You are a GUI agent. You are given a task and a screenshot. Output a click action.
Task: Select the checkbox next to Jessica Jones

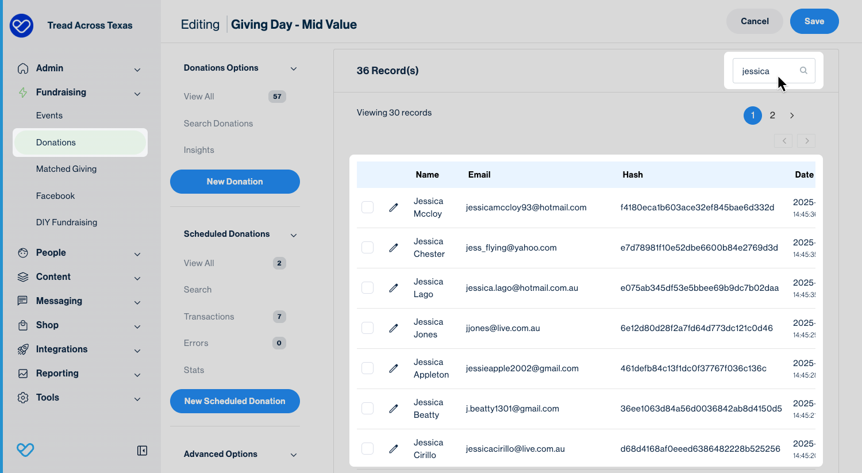pyautogui.click(x=368, y=328)
